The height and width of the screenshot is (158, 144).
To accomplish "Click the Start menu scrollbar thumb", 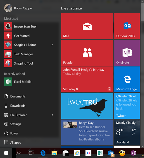I will coord(142,12).
